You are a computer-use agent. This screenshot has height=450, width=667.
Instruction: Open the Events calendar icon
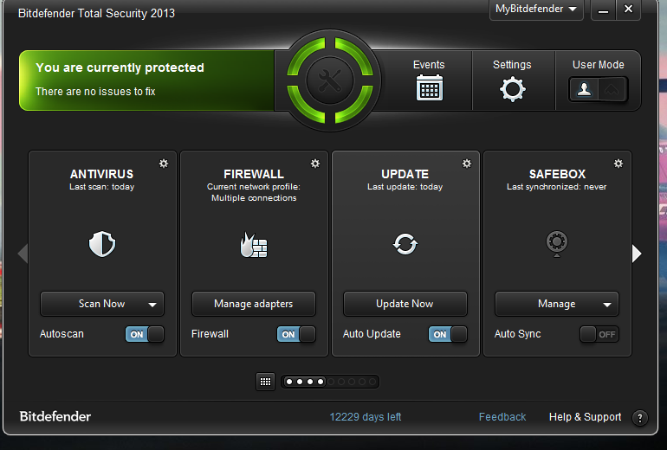point(429,88)
